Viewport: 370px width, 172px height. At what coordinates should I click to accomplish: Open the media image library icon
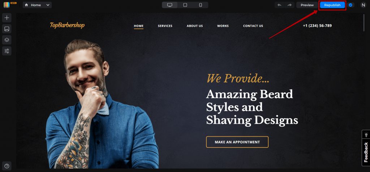coord(7,29)
